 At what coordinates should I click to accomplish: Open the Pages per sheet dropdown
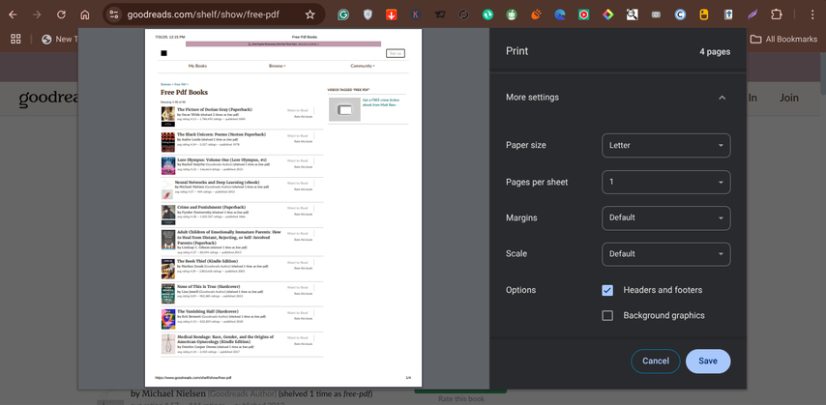pos(665,182)
